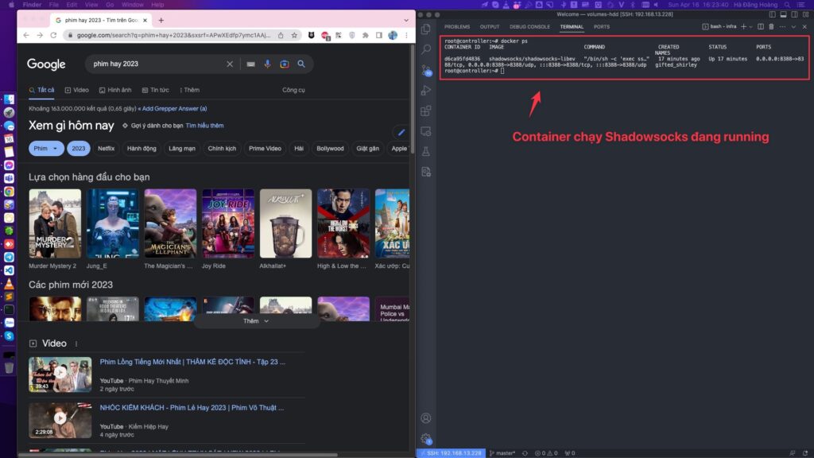814x458 pixels.
Task: Click Add Grepper Answer link
Action: [174, 108]
